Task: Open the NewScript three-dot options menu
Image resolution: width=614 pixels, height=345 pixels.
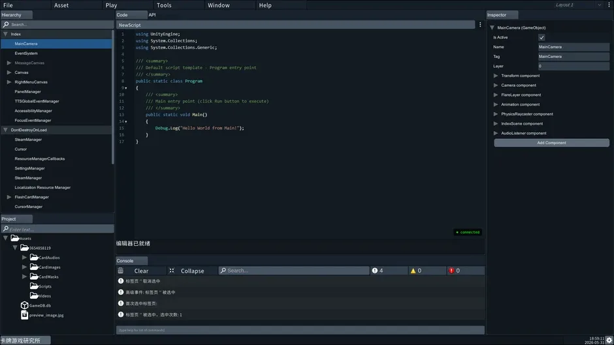Action: [480, 25]
